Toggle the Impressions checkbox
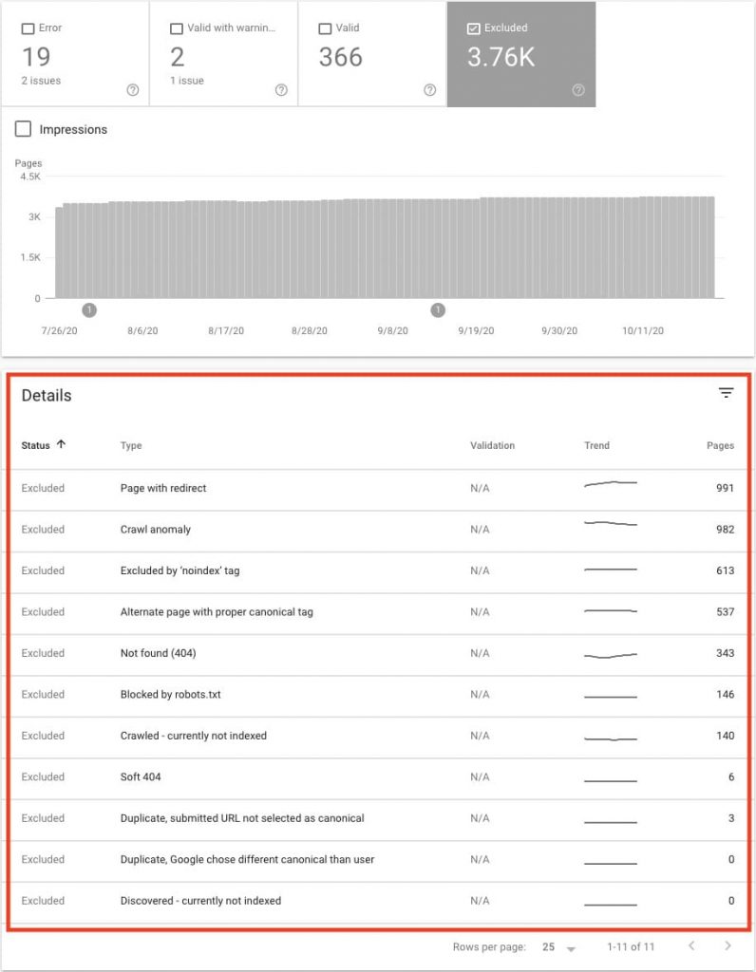Image resolution: width=756 pixels, height=972 pixels. tap(24, 129)
